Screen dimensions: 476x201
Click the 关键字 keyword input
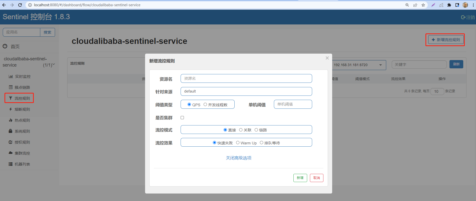coord(419,64)
